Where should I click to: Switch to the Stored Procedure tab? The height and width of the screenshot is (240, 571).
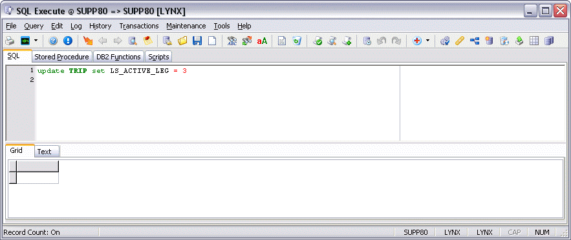[x=61, y=57]
